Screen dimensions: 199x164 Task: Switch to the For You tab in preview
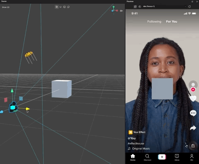point(172,22)
